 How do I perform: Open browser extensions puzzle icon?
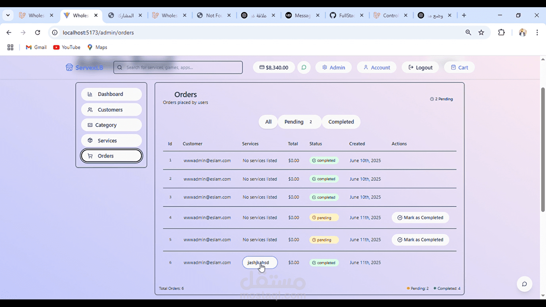501,32
